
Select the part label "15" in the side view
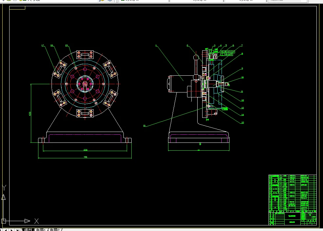243,123
